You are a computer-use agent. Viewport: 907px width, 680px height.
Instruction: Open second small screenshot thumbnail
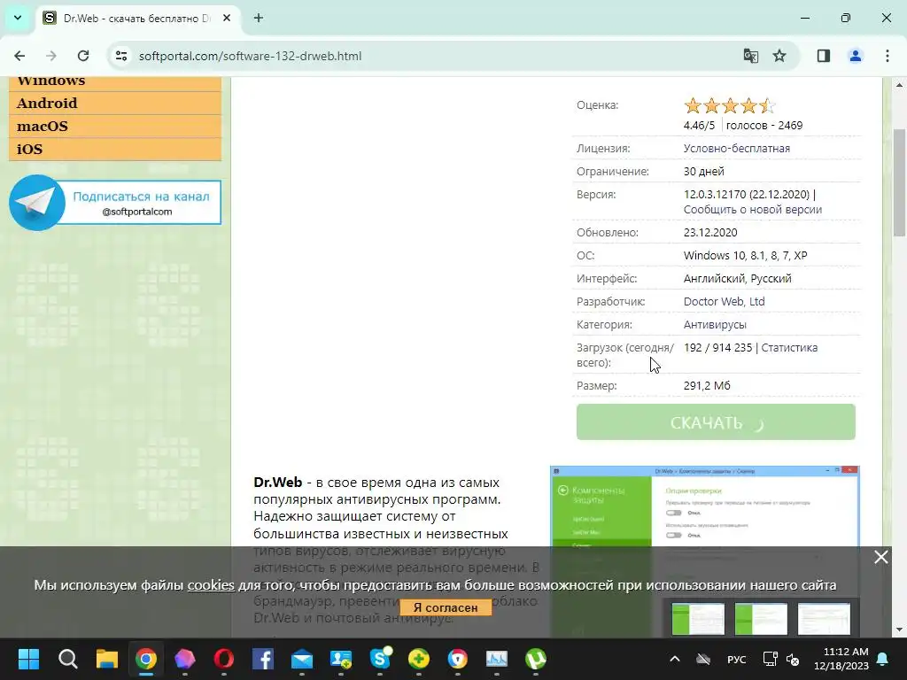pyautogui.click(x=761, y=618)
